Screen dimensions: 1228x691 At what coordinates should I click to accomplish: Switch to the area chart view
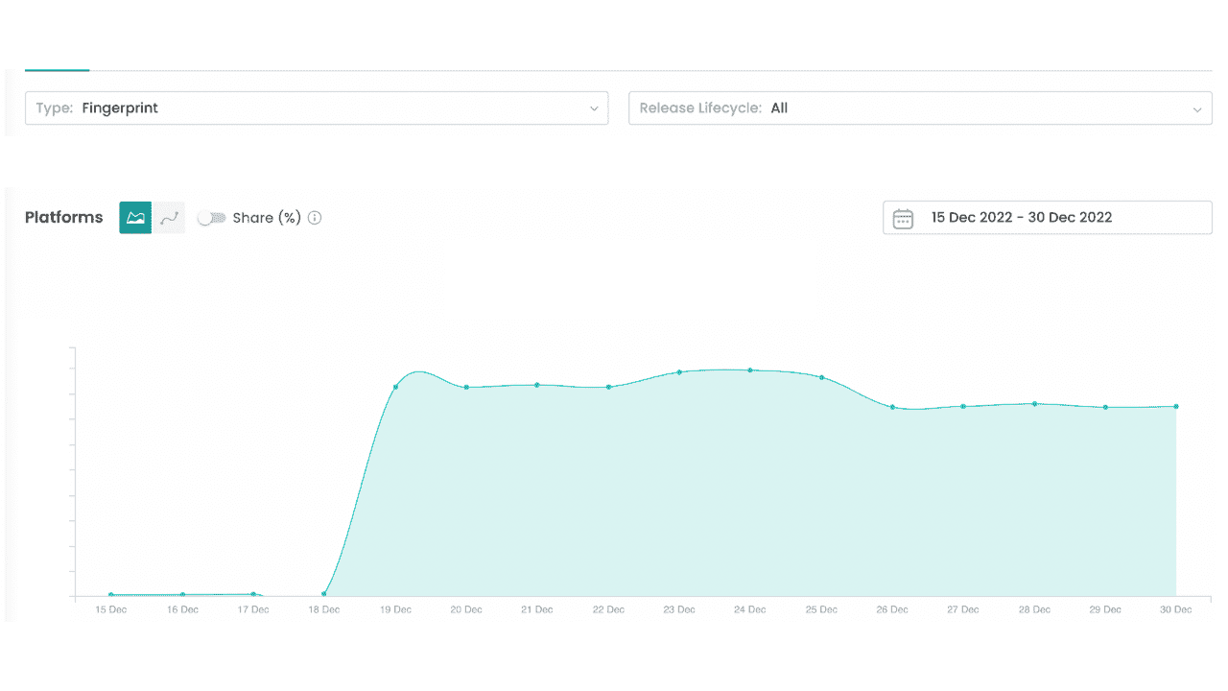135,218
